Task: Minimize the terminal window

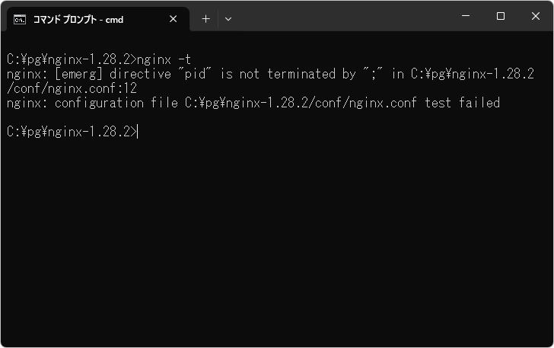Action: click(466, 17)
